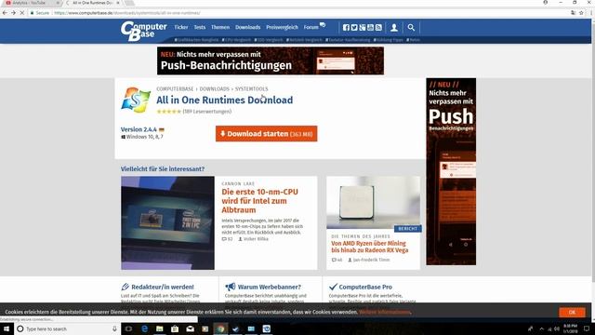
Task: Open Task View on the taskbar
Action: 128,328
